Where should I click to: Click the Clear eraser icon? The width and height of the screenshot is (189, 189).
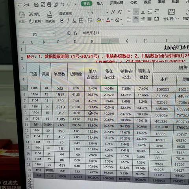point(117,20)
